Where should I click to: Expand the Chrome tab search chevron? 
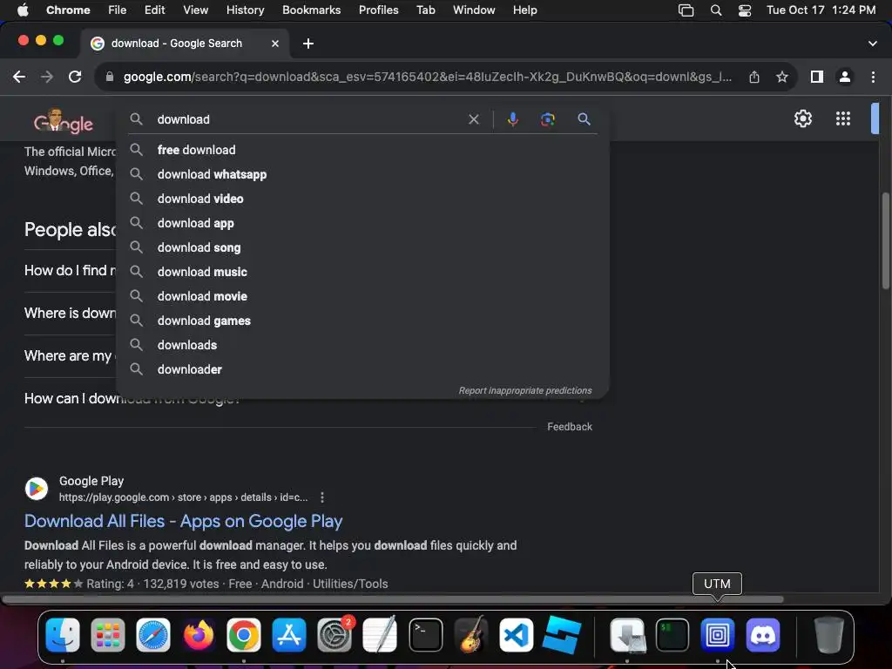point(873,44)
